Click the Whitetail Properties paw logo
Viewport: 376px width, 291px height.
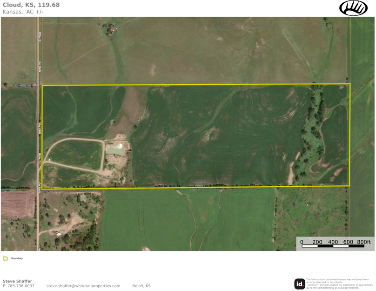(x=353, y=8)
